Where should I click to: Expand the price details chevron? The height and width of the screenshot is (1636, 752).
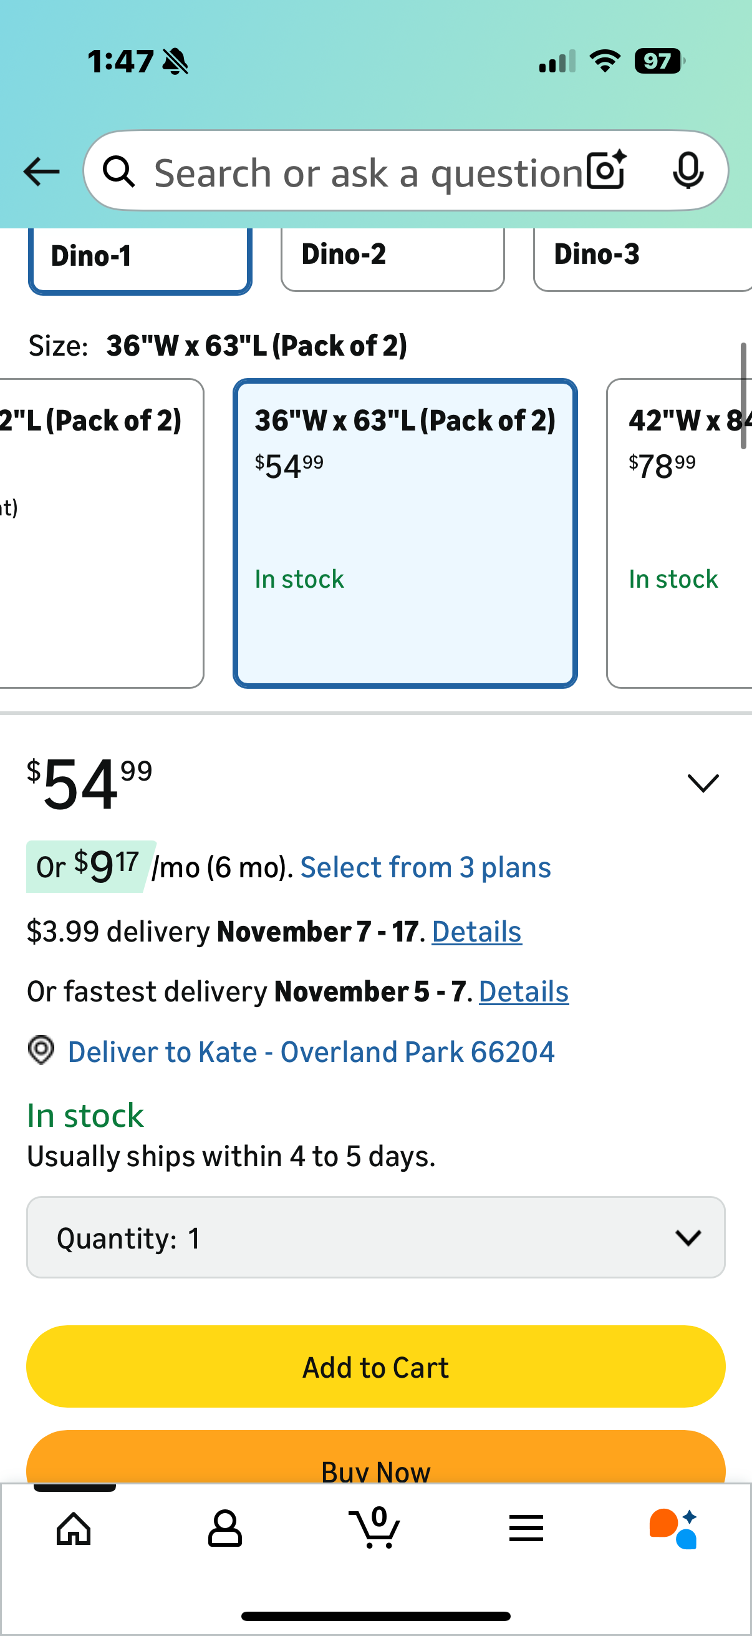(x=703, y=783)
